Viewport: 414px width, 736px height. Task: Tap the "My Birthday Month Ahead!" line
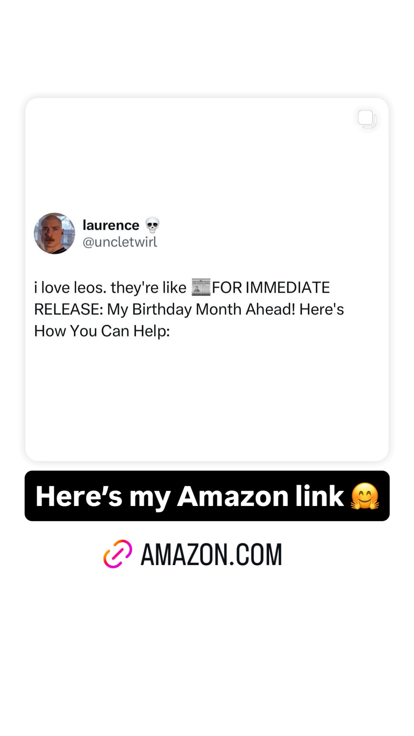click(201, 309)
